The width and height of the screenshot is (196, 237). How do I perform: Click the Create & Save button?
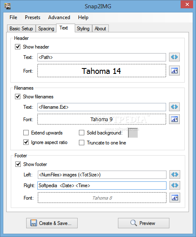[52, 223]
